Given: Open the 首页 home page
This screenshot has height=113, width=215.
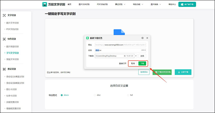Looking at the screenshot, I should tap(69, 4).
